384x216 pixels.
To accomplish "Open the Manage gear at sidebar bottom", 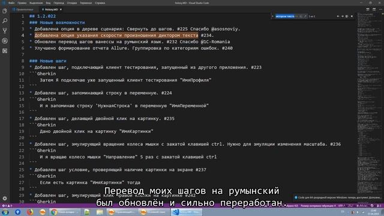I will click(x=5, y=199).
